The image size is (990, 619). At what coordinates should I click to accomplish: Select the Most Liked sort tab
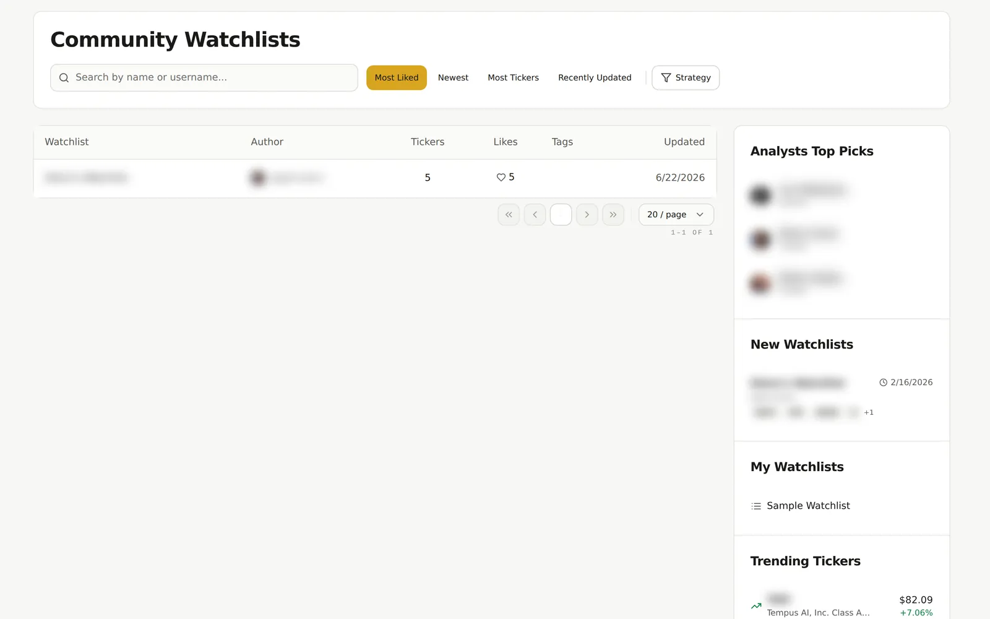[x=397, y=78]
